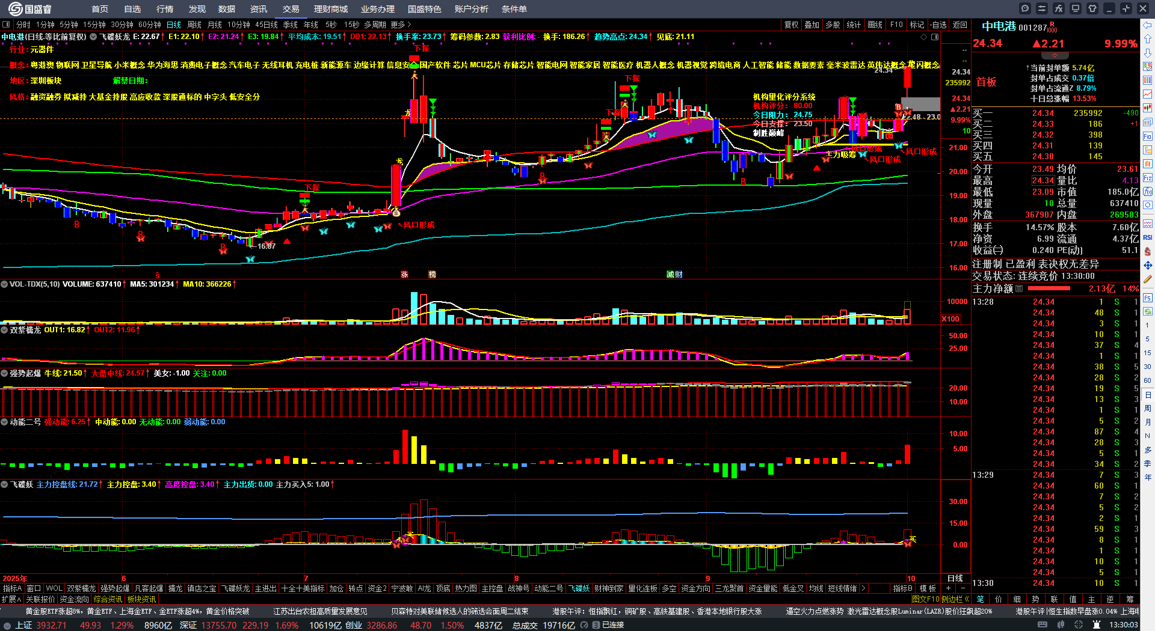Click the 返回 button
The height and width of the screenshot is (631, 1155).
point(960,25)
